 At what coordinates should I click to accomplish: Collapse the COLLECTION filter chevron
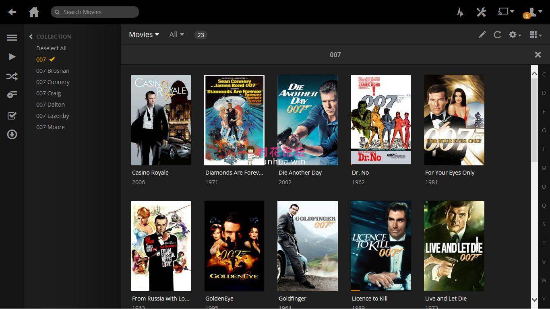31,37
